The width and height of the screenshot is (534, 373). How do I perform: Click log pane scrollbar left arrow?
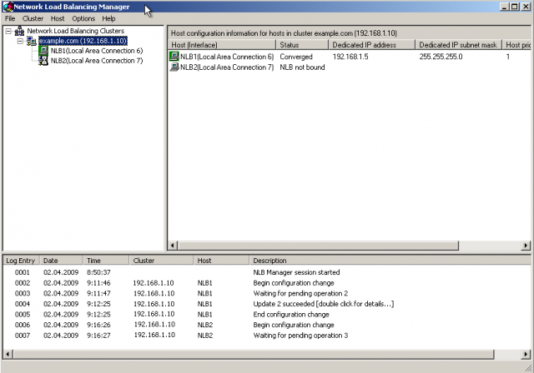point(8,355)
